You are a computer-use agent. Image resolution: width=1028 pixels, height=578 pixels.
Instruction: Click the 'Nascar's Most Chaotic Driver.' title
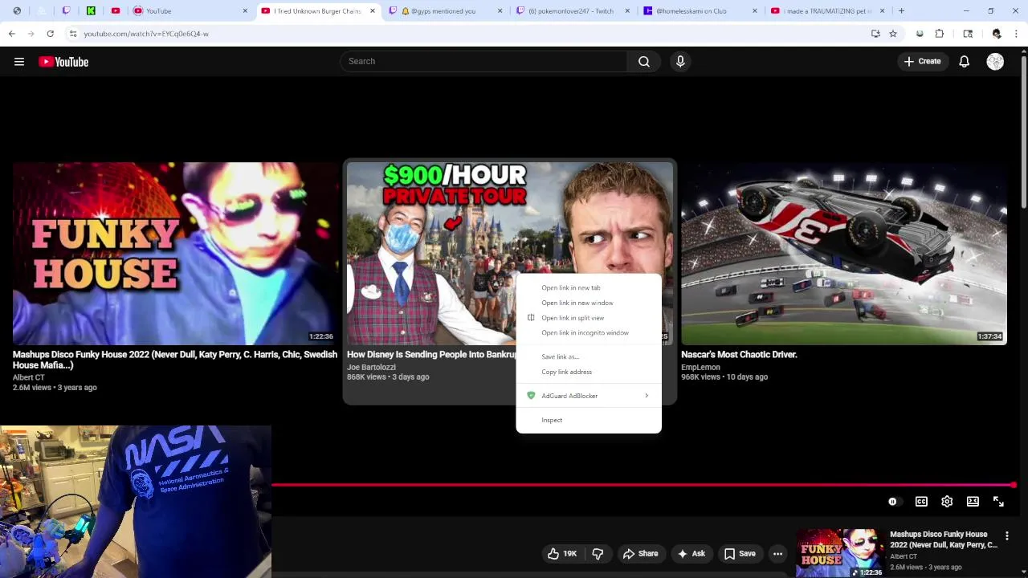(x=739, y=354)
